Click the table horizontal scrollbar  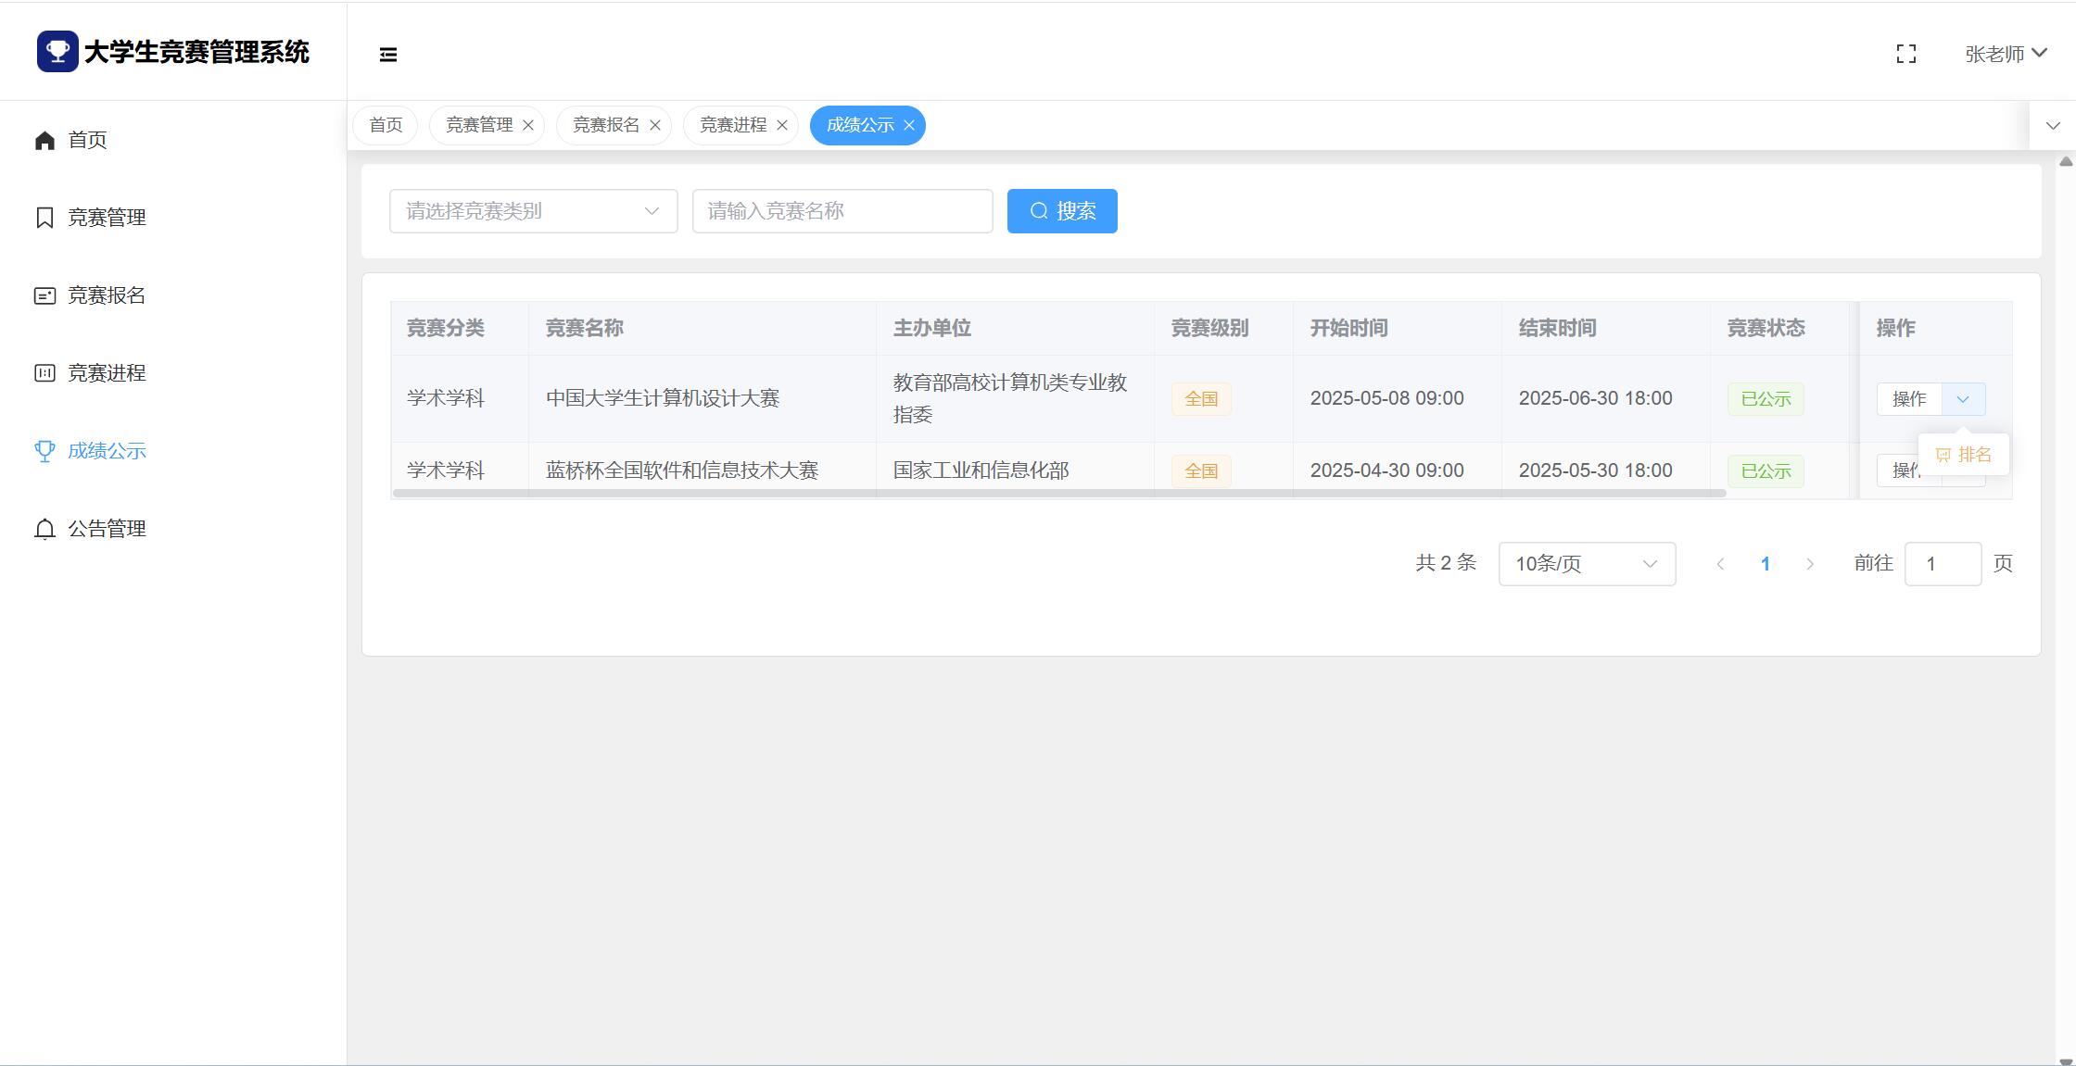click(x=1058, y=494)
